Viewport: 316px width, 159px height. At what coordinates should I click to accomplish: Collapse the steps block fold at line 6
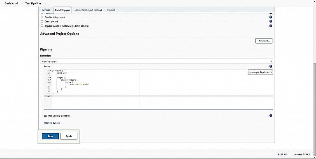tap(50, 82)
